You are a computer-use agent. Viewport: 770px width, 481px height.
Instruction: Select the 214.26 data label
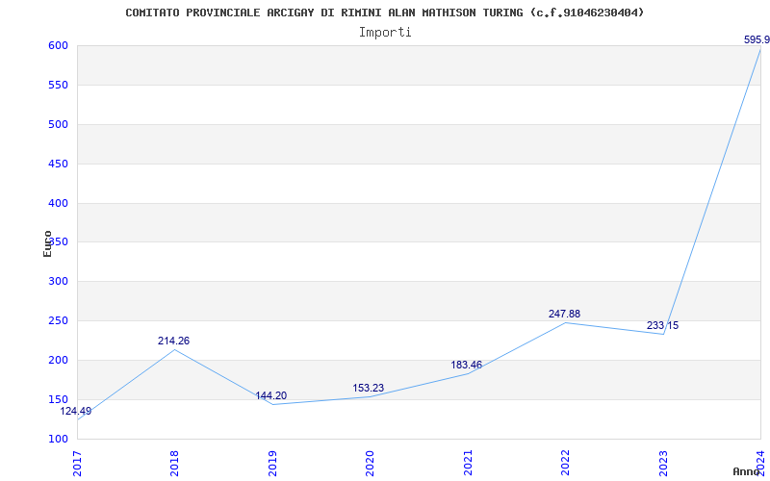click(x=173, y=341)
